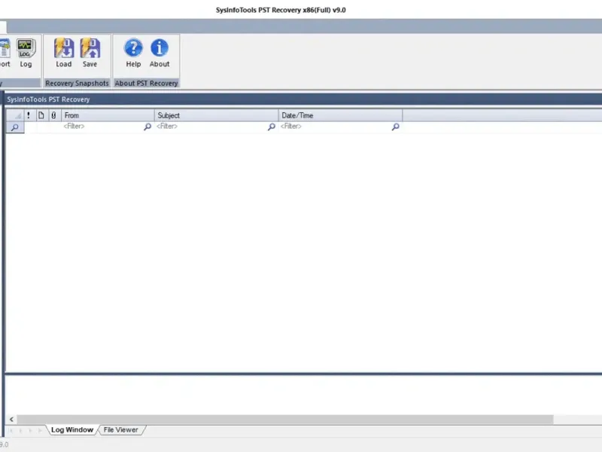The height and width of the screenshot is (452, 602).
Task: Click the From filter magnifier icon
Action: 147,127
